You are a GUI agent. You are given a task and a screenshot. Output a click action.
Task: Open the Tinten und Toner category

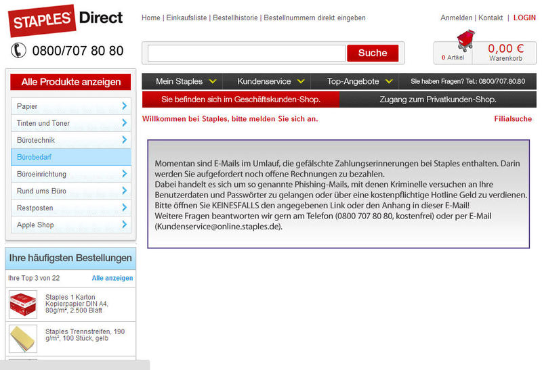point(71,123)
